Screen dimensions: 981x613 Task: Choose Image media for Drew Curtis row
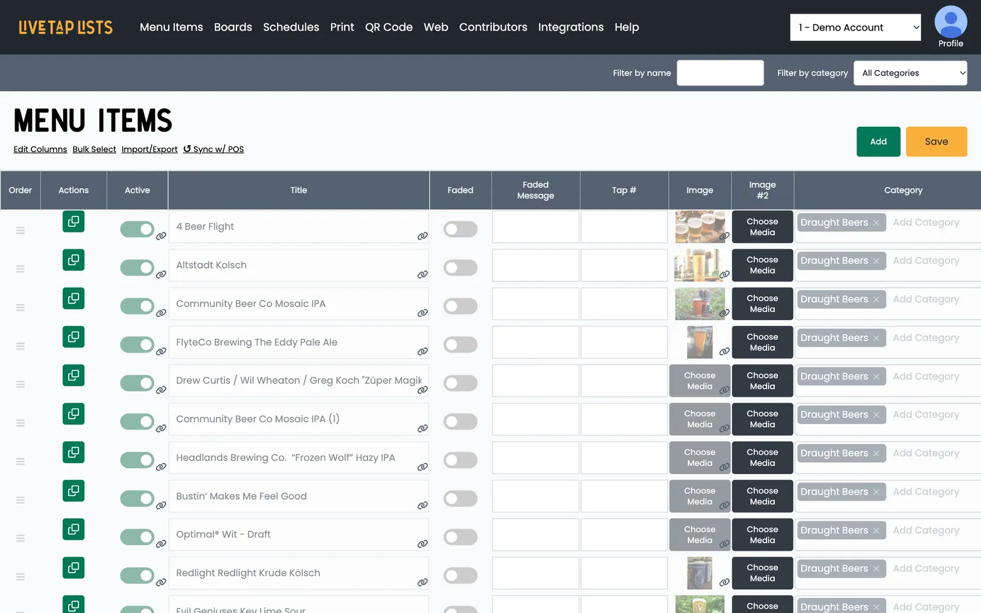click(x=700, y=381)
